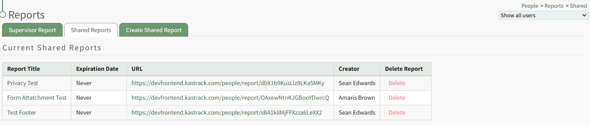Click the Test Footer report title

[x=21, y=112]
